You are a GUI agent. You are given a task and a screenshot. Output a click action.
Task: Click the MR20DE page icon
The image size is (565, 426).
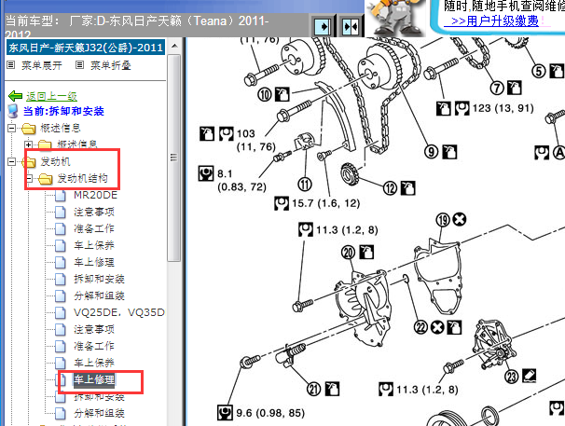pyautogui.click(x=61, y=195)
